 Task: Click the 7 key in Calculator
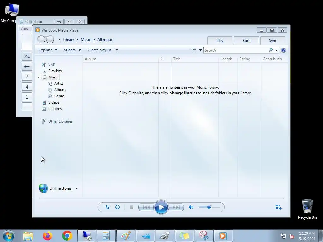pyautogui.click(x=27, y=77)
